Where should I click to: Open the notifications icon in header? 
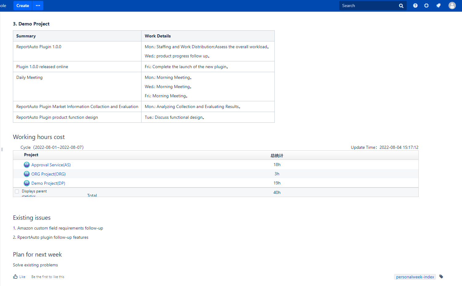(x=438, y=6)
